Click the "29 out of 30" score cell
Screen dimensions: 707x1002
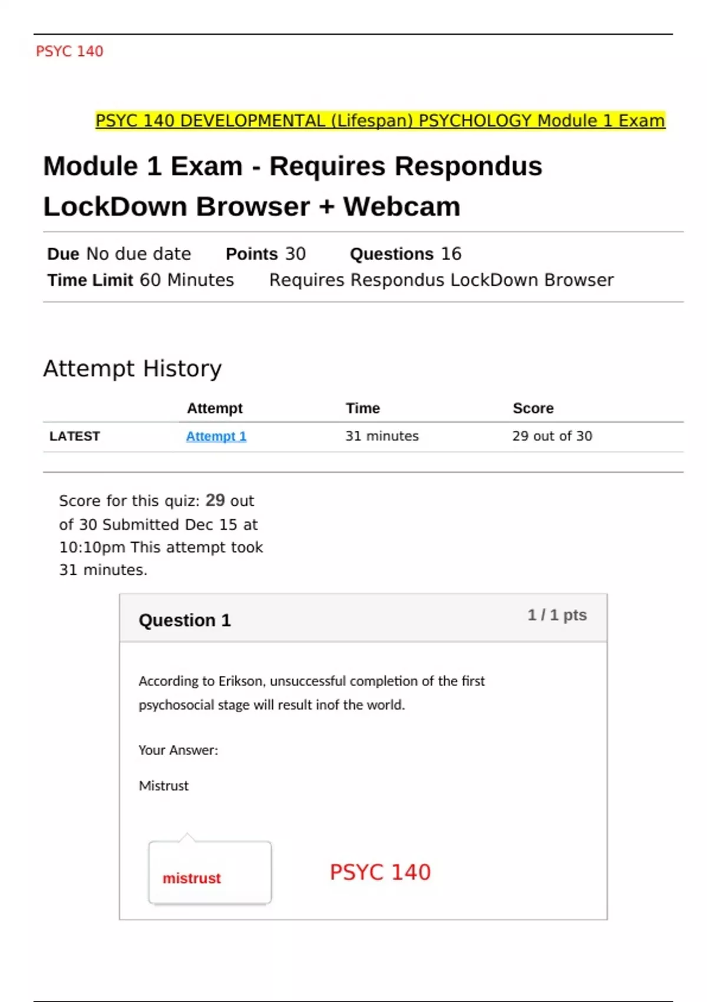pyautogui.click(x=552, y=436)
